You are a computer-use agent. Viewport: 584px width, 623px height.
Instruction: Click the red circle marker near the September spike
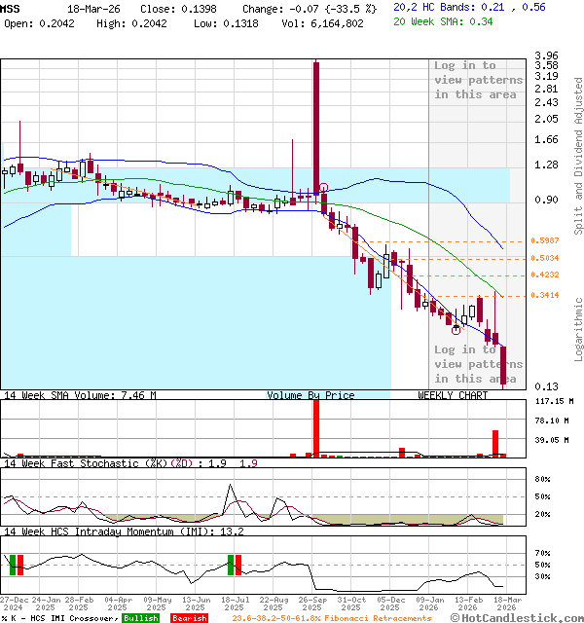pos(323,188)
